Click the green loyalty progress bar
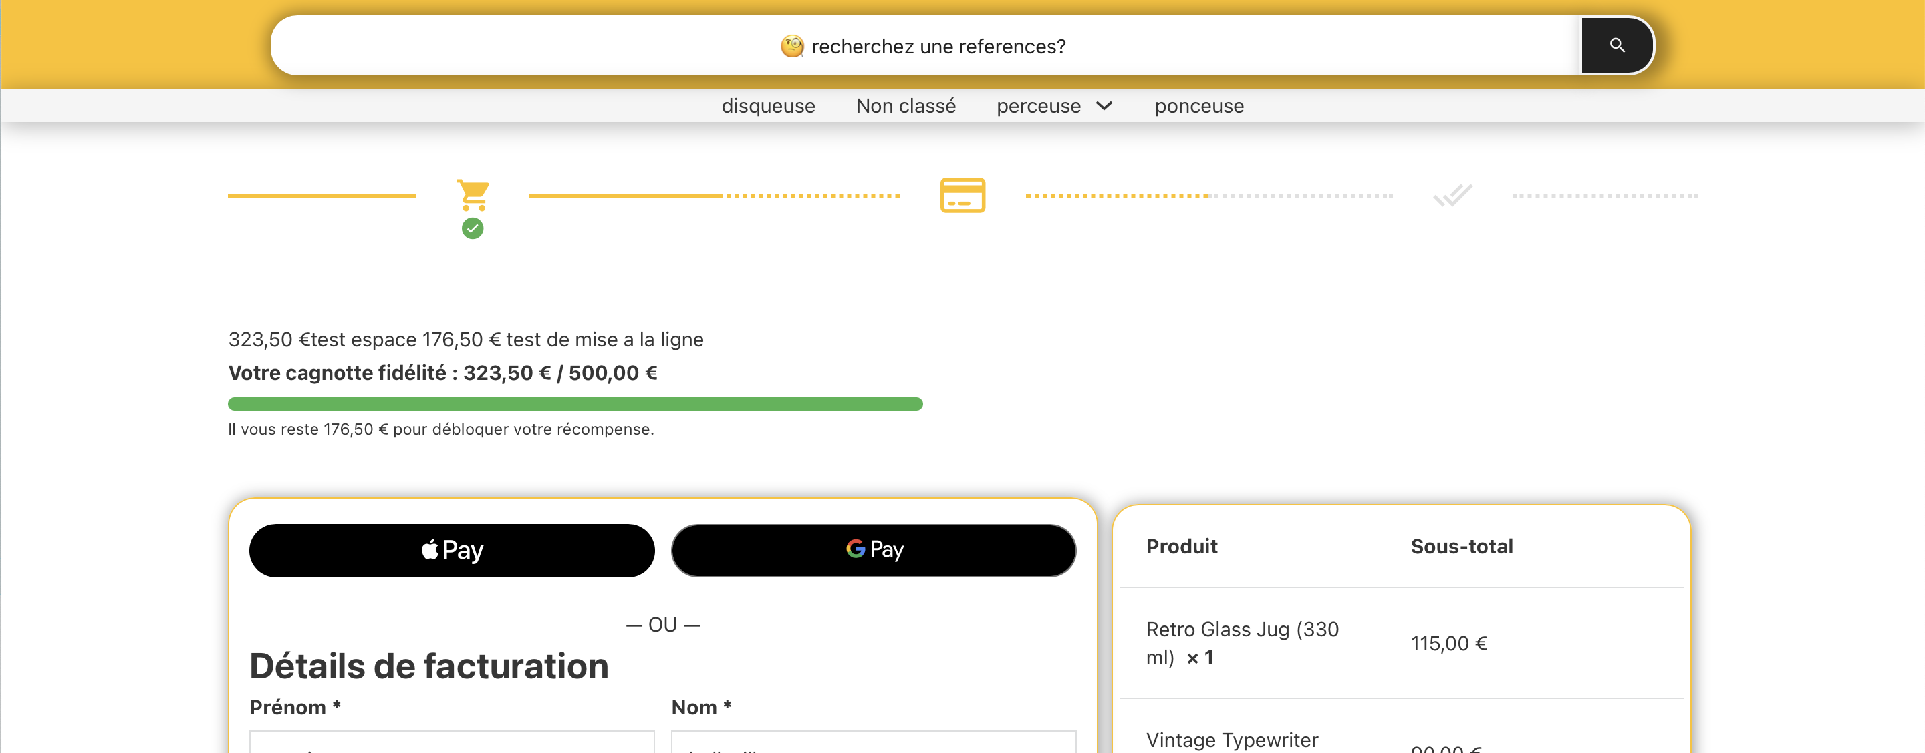The height and width of the screenshot is (753, 1925). point(575,404)
